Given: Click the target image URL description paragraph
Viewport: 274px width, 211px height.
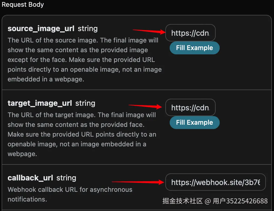Looking at the screenshot, I should tap(82, 134).
